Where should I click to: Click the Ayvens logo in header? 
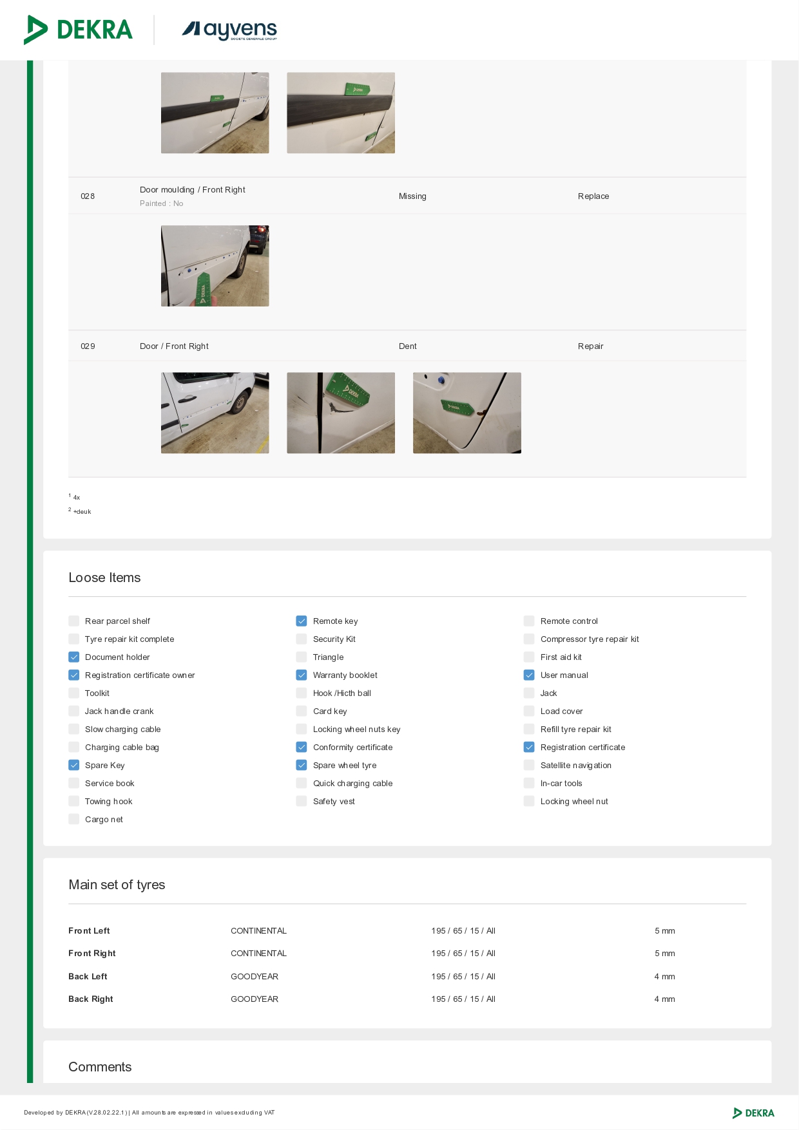coord(229,30)
